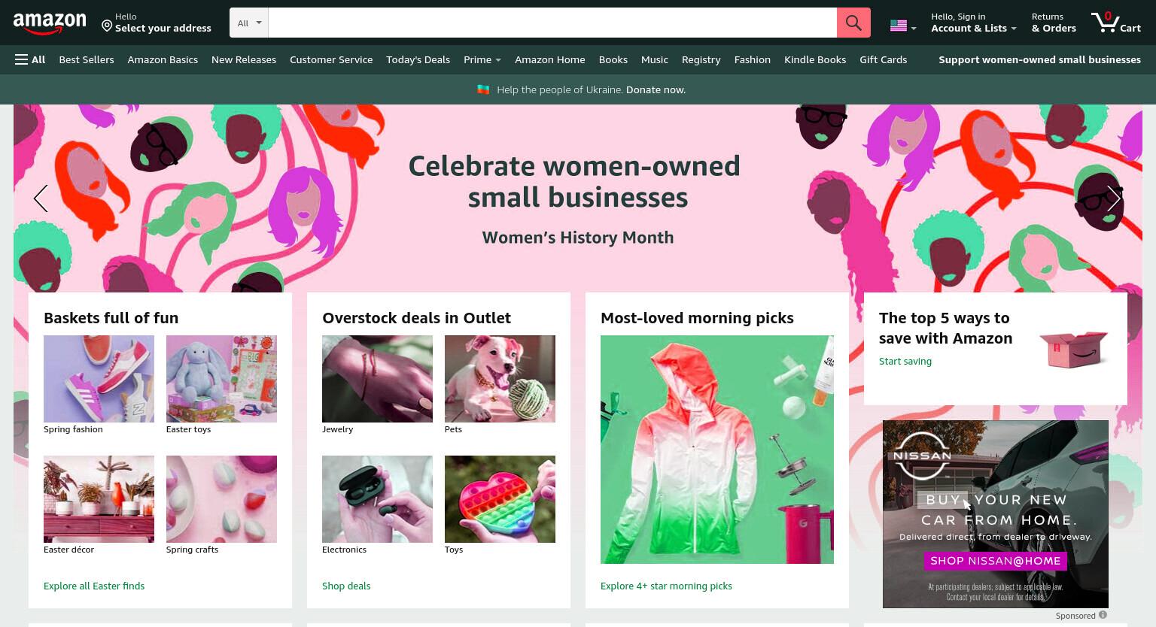Select Easter toys thumbnail
Image resolution: width=1156 pixels, height=627 pixels.
pos(221,379)
